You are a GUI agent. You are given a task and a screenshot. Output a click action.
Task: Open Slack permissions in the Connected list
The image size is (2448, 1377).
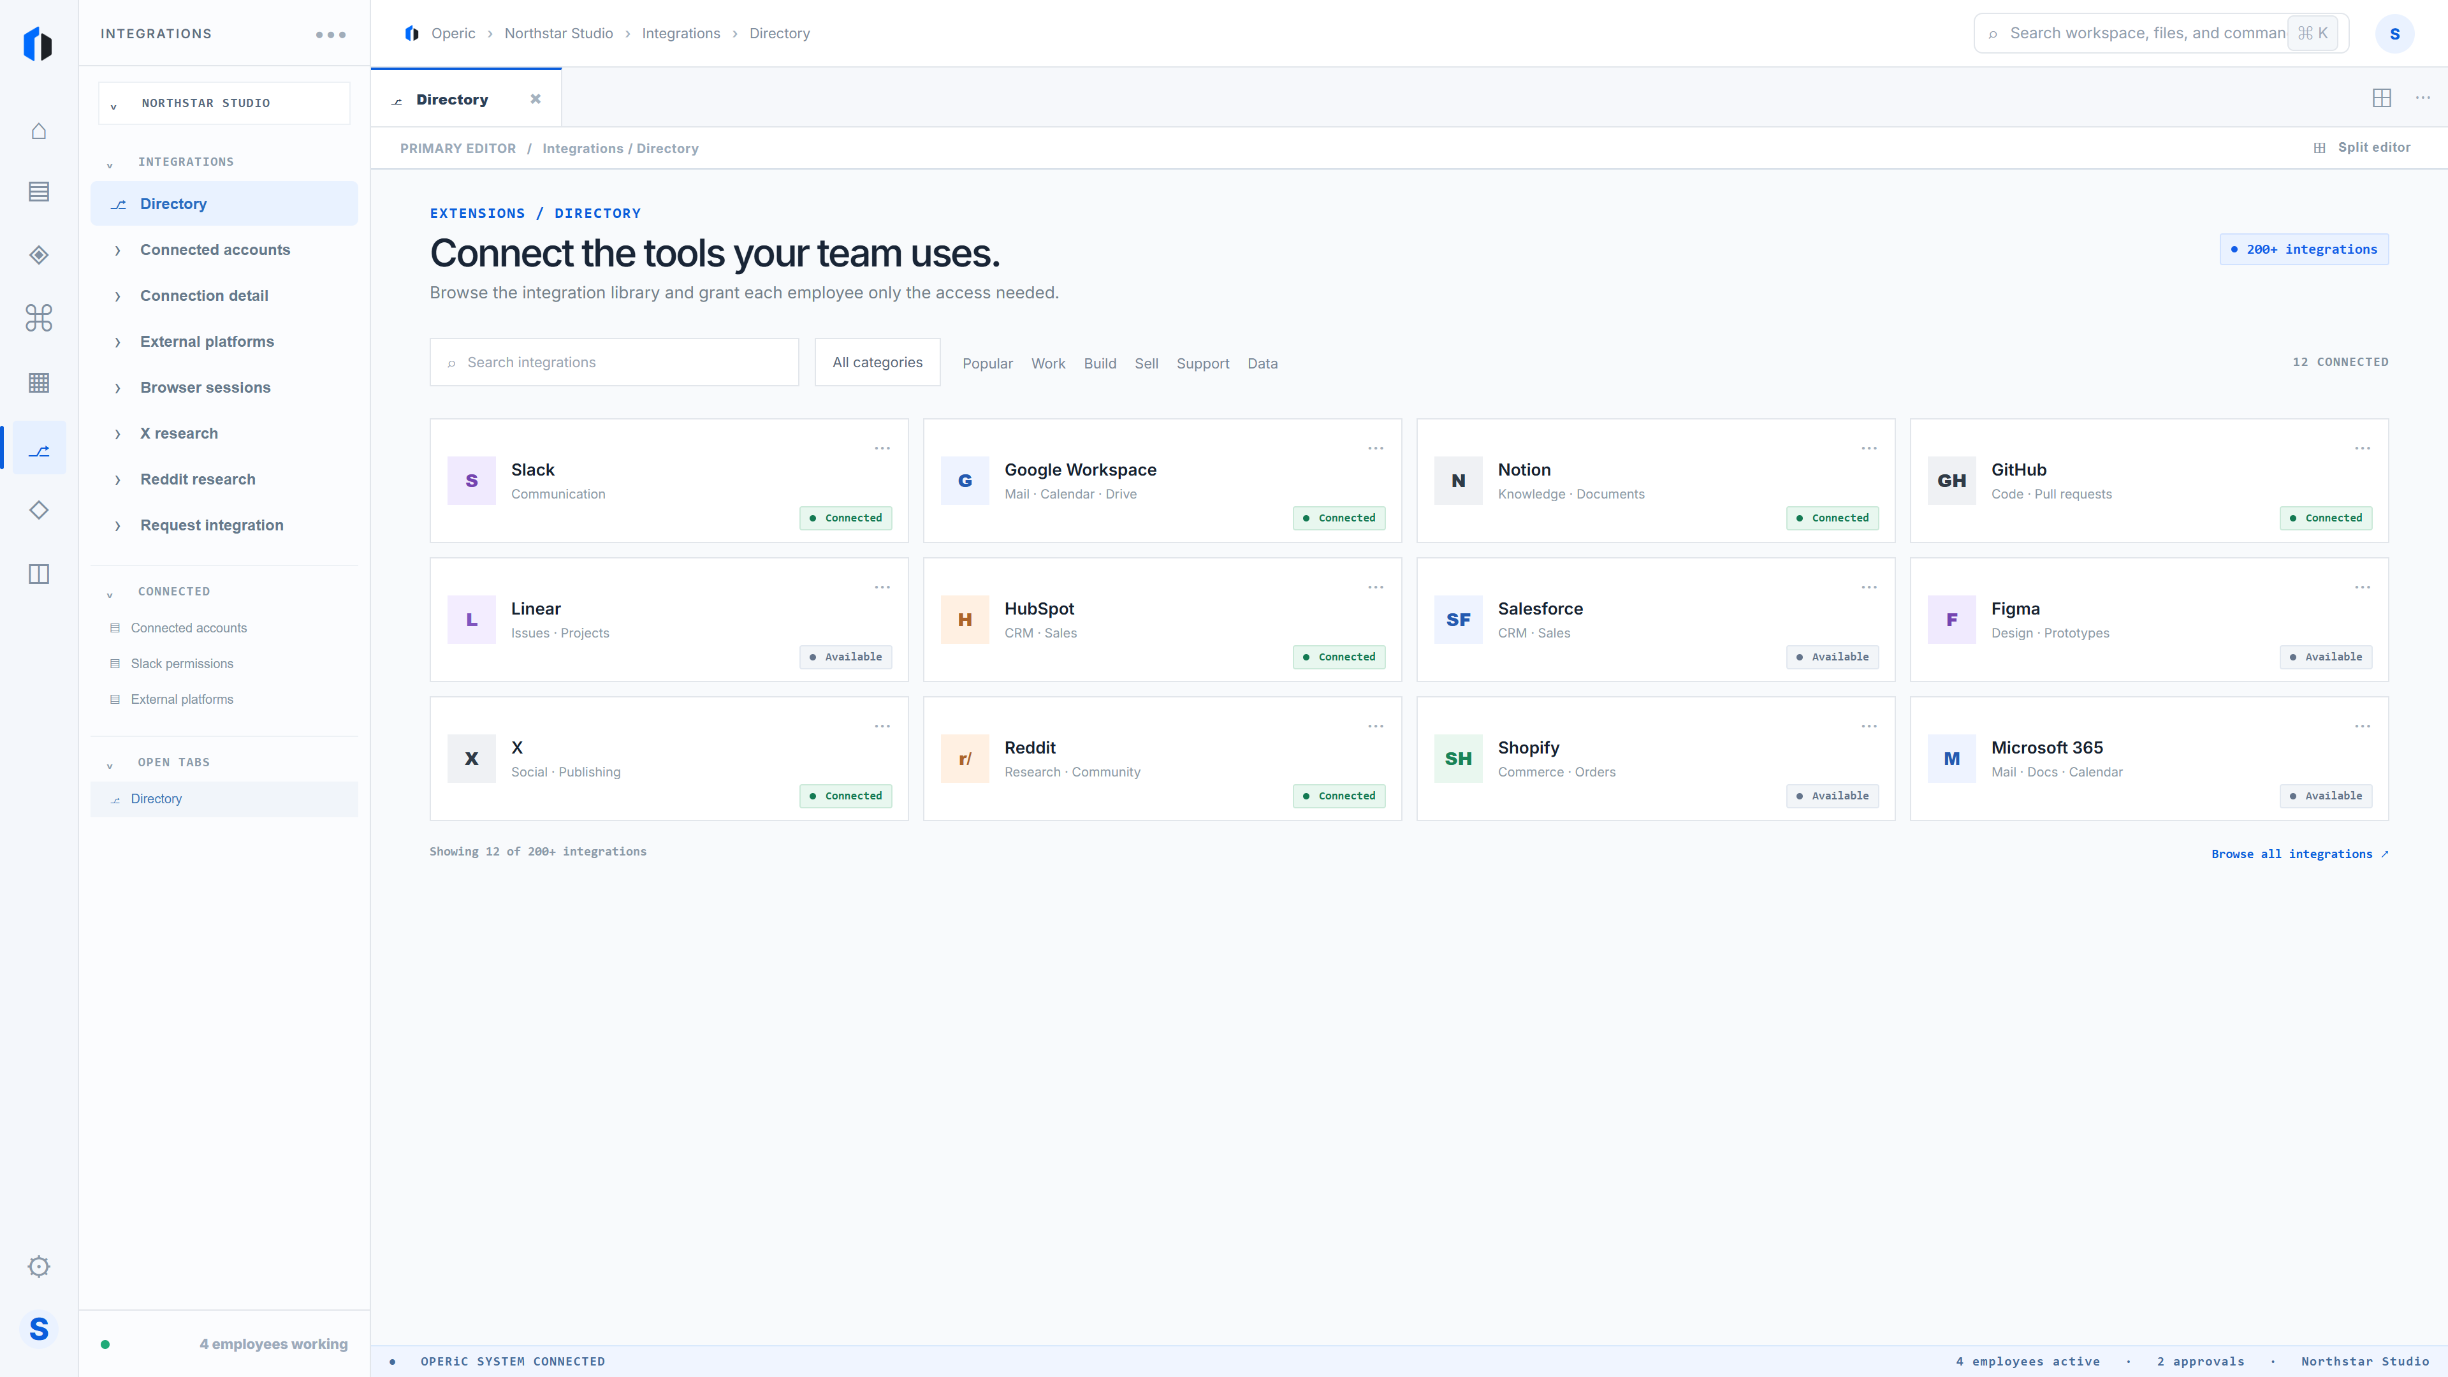[x=182, y=663]
